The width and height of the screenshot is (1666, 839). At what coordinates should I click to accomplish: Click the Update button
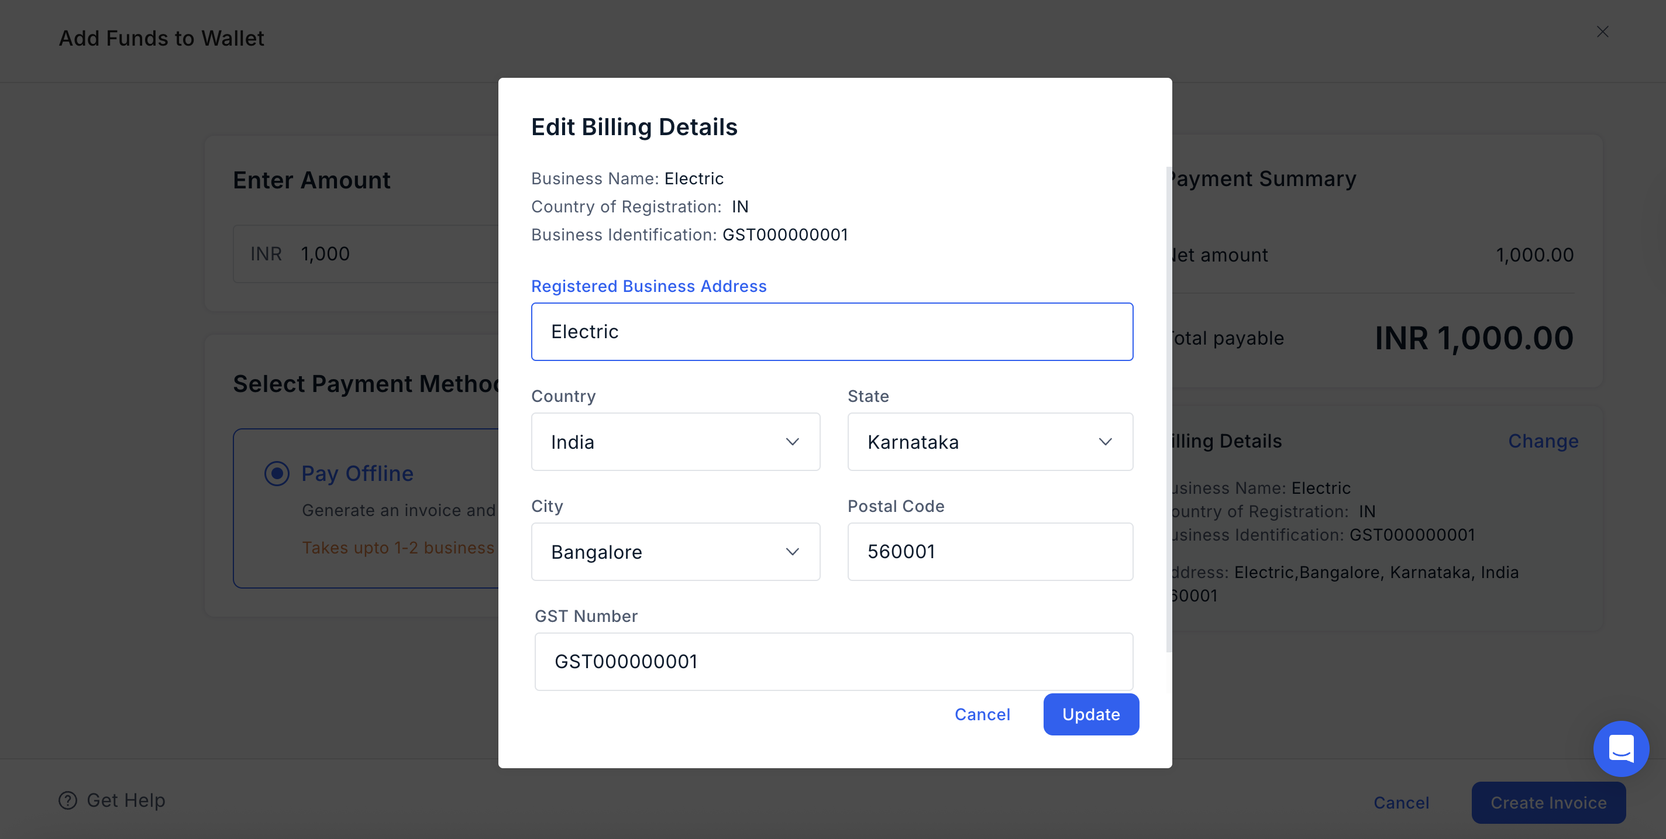pyautogui.click(x=1091, y=714)
